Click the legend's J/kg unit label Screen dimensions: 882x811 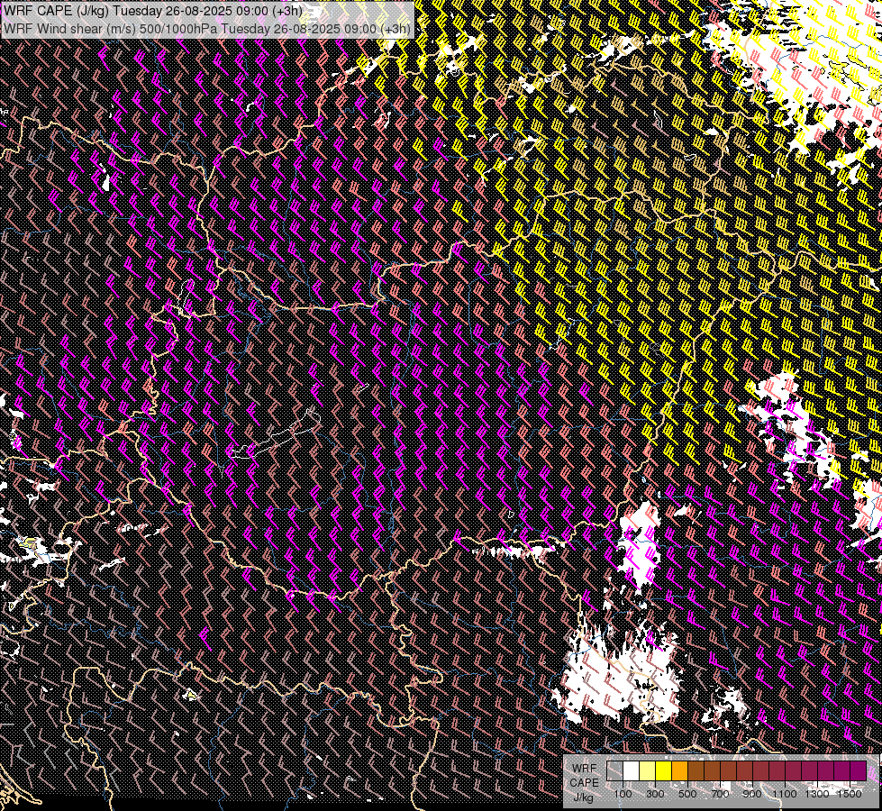click(x=584, y=797)
